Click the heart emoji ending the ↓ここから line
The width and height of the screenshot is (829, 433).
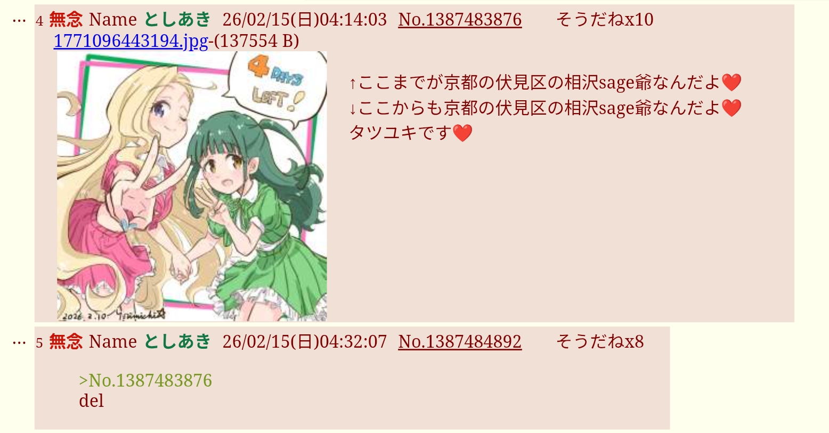point(731,108)
